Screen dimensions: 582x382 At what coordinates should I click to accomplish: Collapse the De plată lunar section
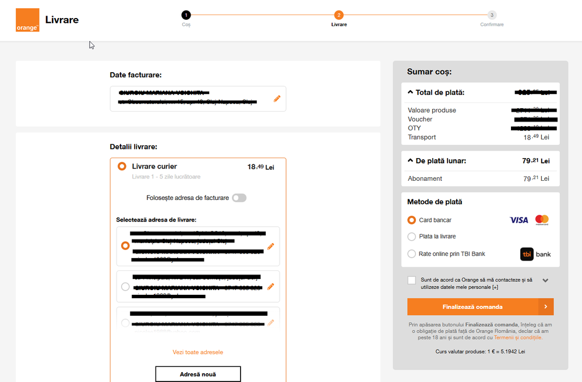tap(410, 161)
